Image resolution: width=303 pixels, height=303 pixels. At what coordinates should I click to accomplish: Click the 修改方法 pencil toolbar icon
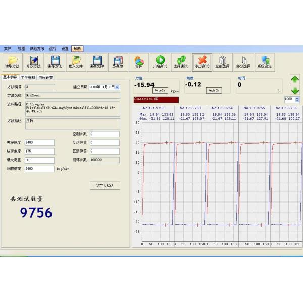pyautogui.click(x=34, y=62)
